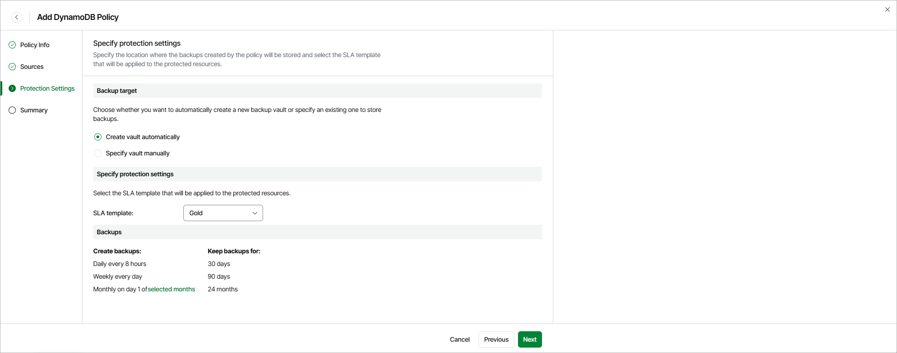Click the 'Create vault automatically' option label

(x=143, y=137)
